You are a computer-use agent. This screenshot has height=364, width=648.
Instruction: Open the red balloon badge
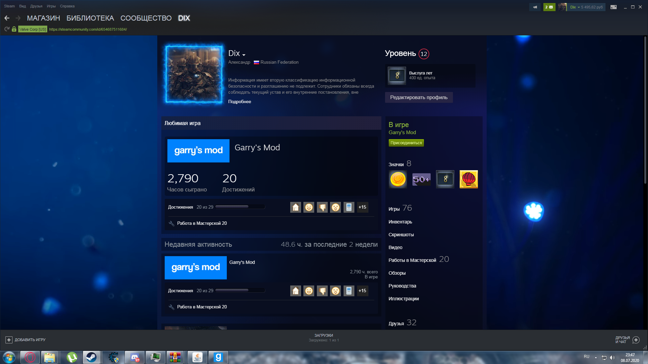pos(469,179)
